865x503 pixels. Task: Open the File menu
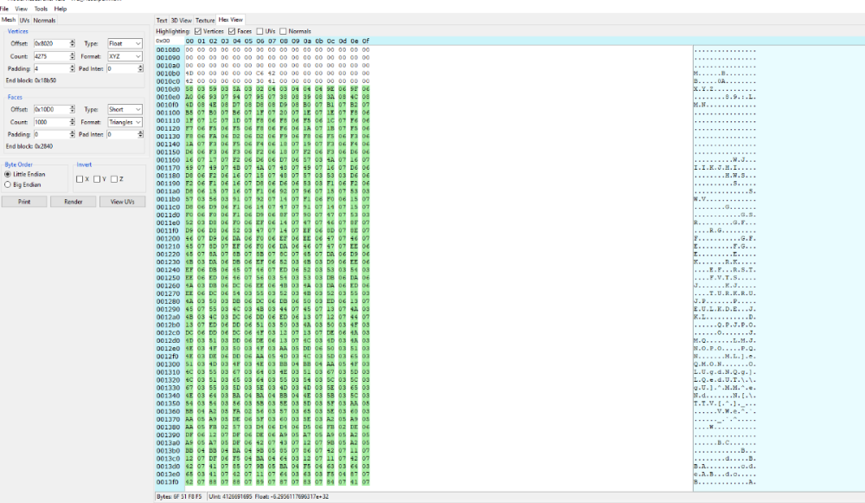4,9
